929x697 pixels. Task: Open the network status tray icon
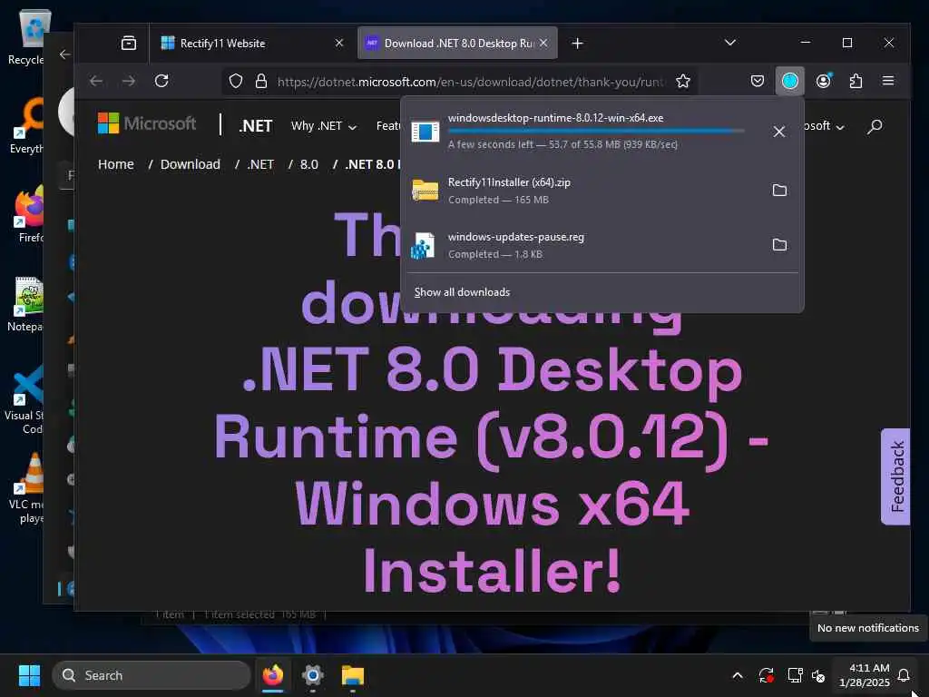[x=795, y=675]
